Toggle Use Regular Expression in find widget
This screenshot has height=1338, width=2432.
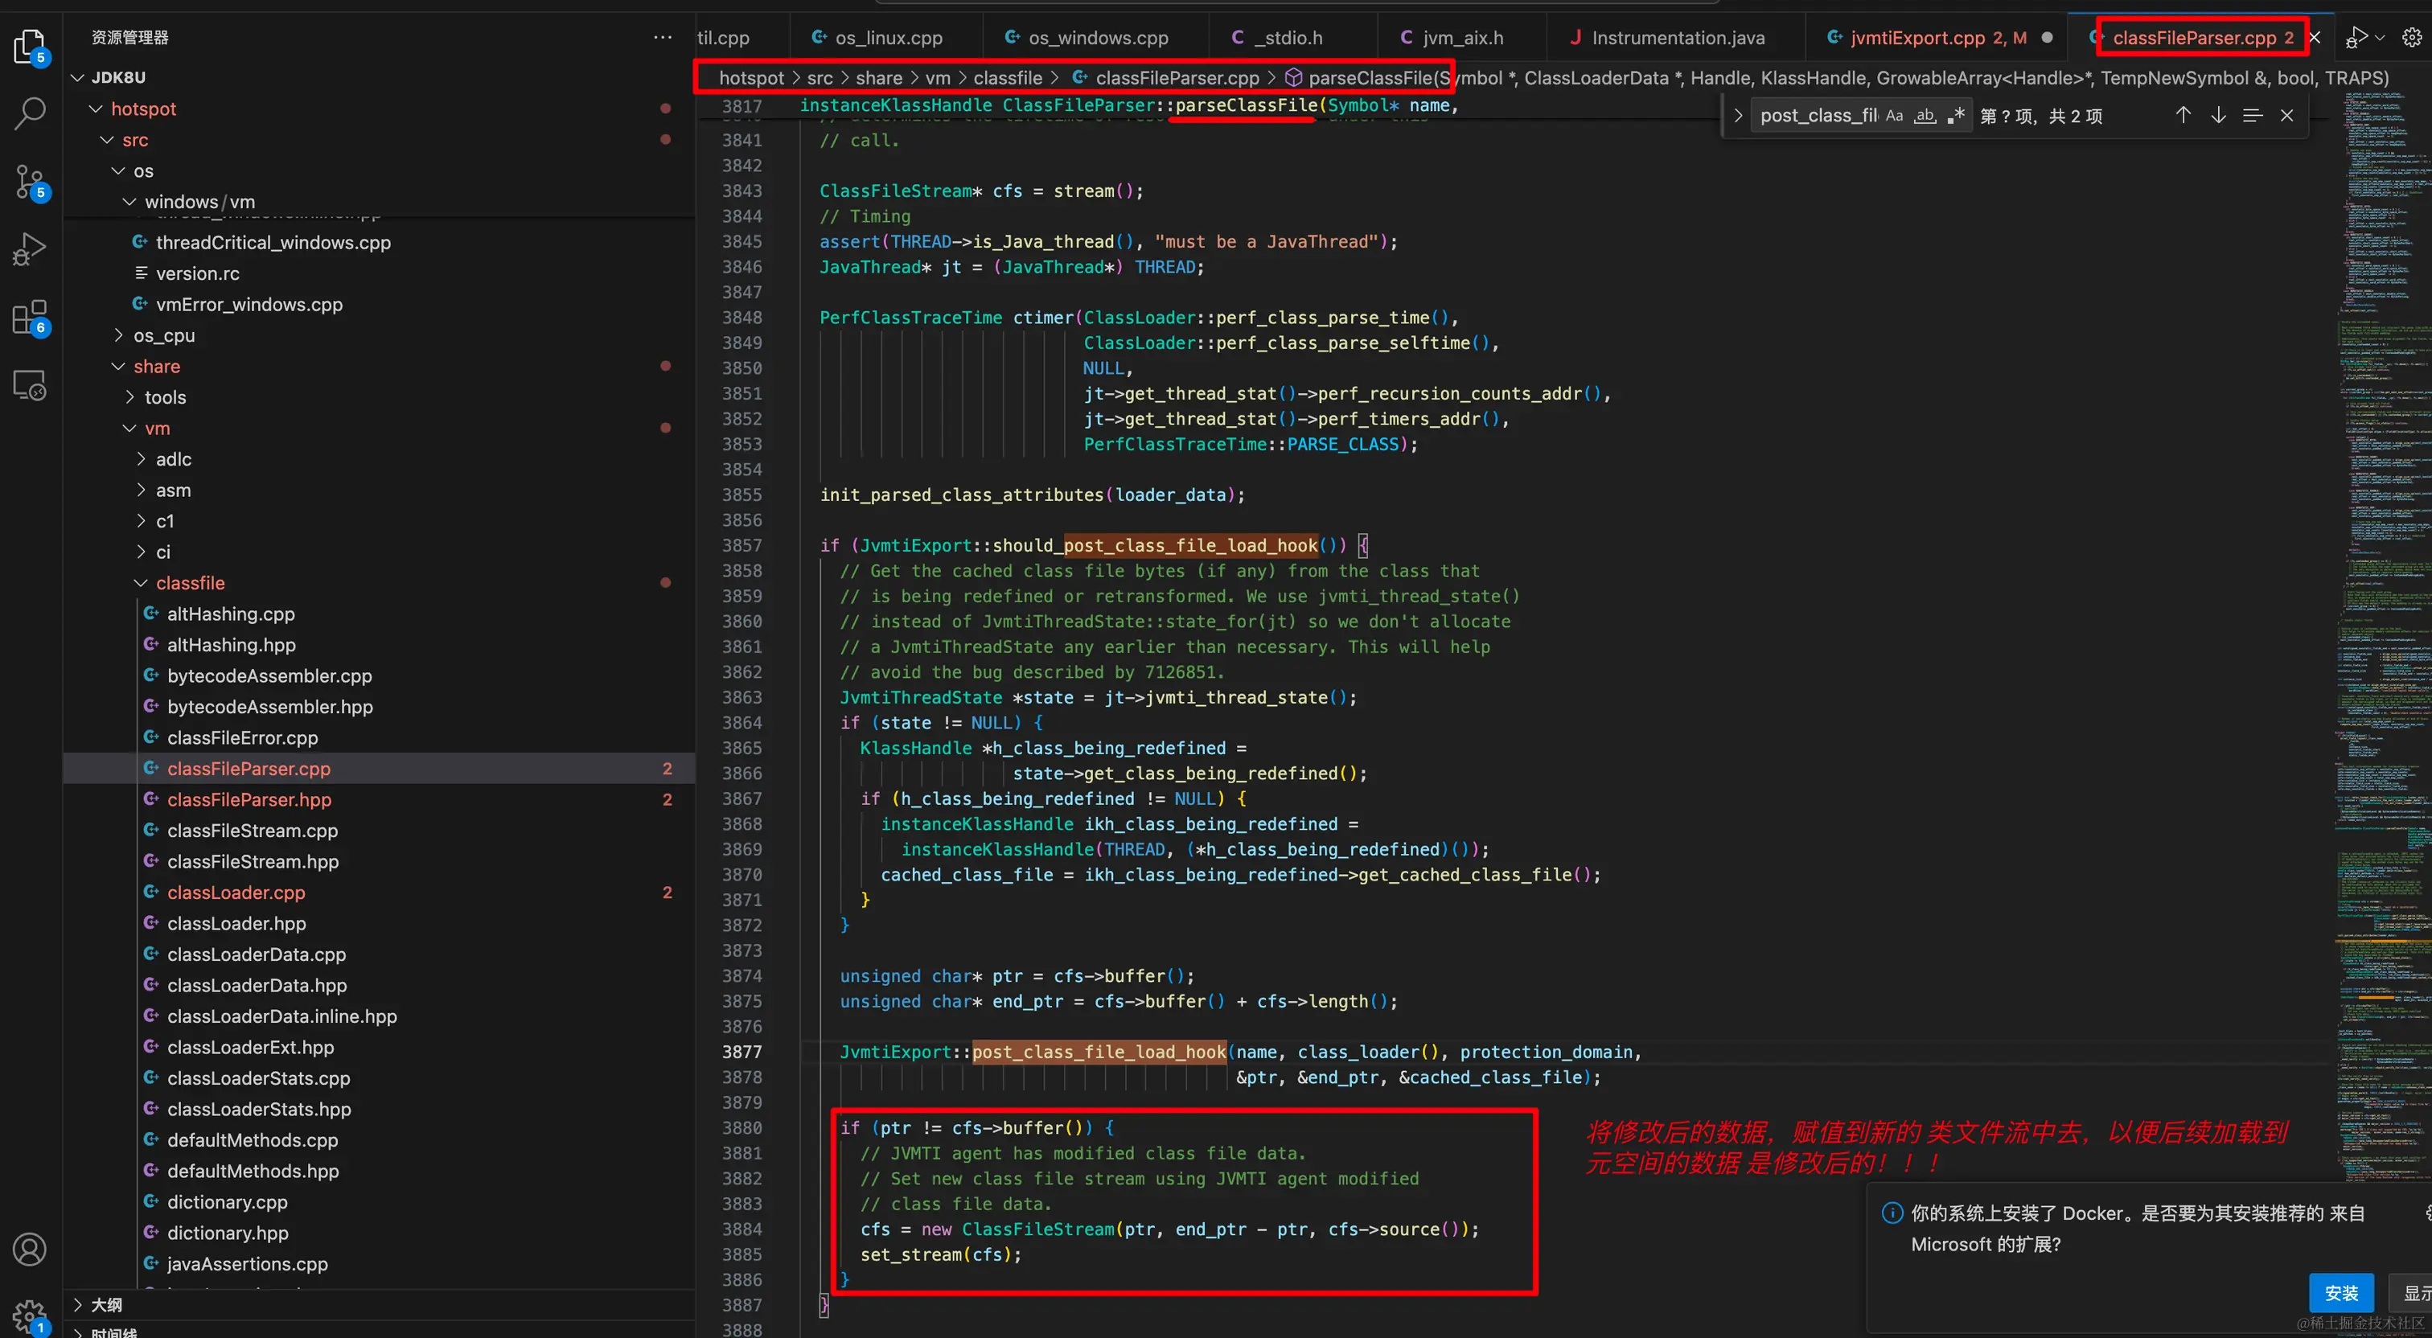pyautogui.click(x=1955, y=115)
